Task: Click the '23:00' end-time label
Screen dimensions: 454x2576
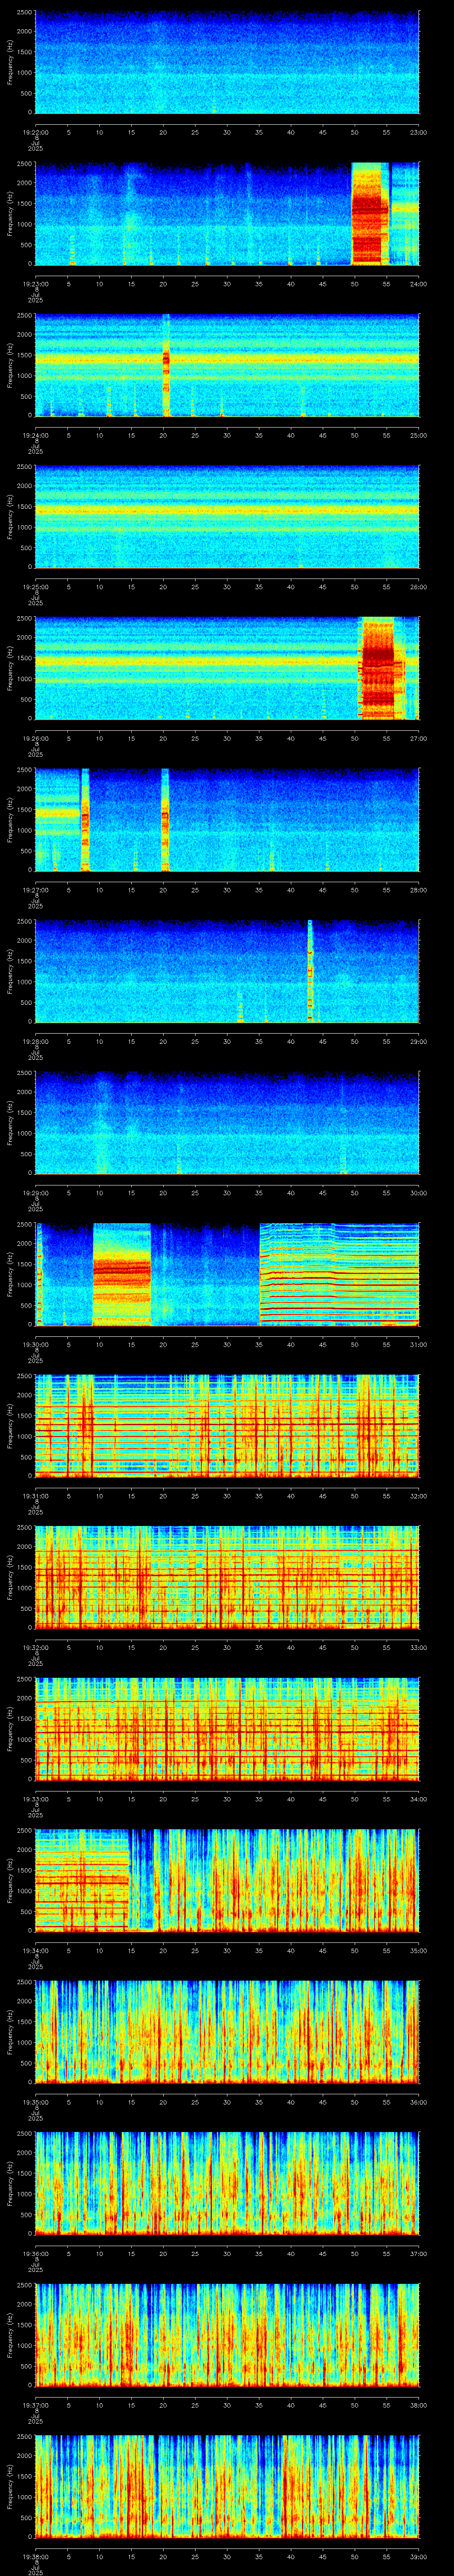Action: coord(419,132)
